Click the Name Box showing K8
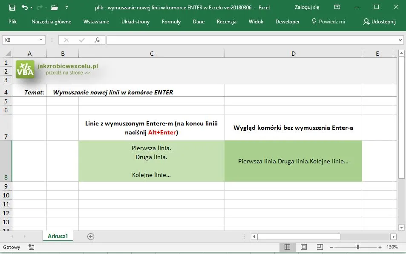 20,40
